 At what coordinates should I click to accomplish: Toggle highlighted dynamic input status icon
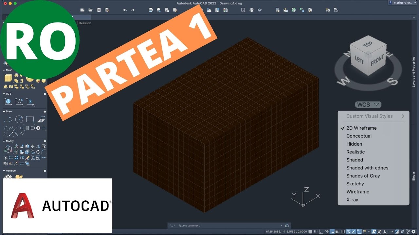tap(332, 231)
